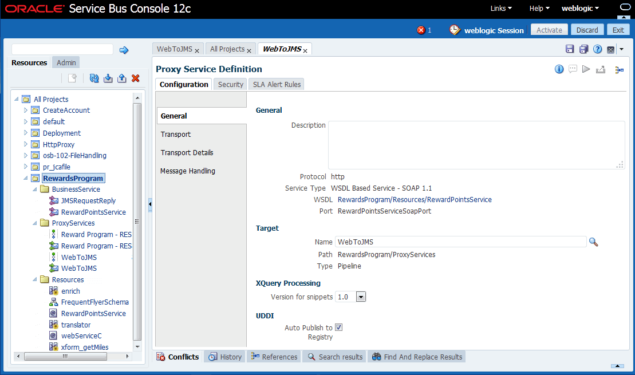
Task: Open the editor tab list dropdown arrow
Action: coord(622,49)
